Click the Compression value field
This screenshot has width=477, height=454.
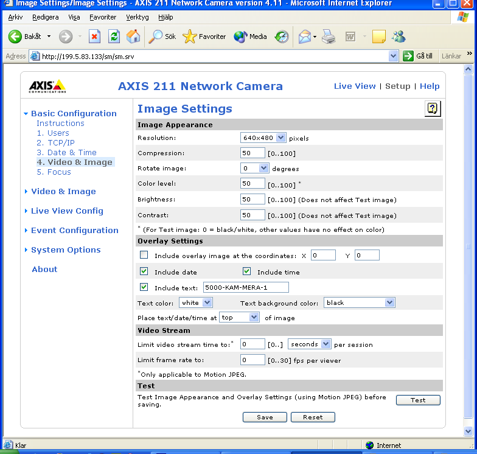pos(252,153)
